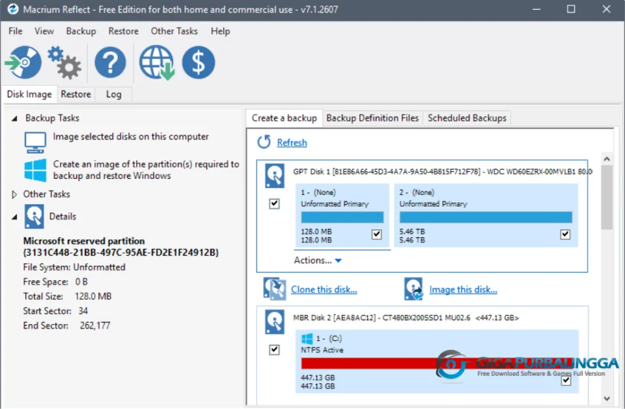The height and width of the screenshot is (409, 625).
Task: Open the Other Tasks menu
Action: (174, 31)
